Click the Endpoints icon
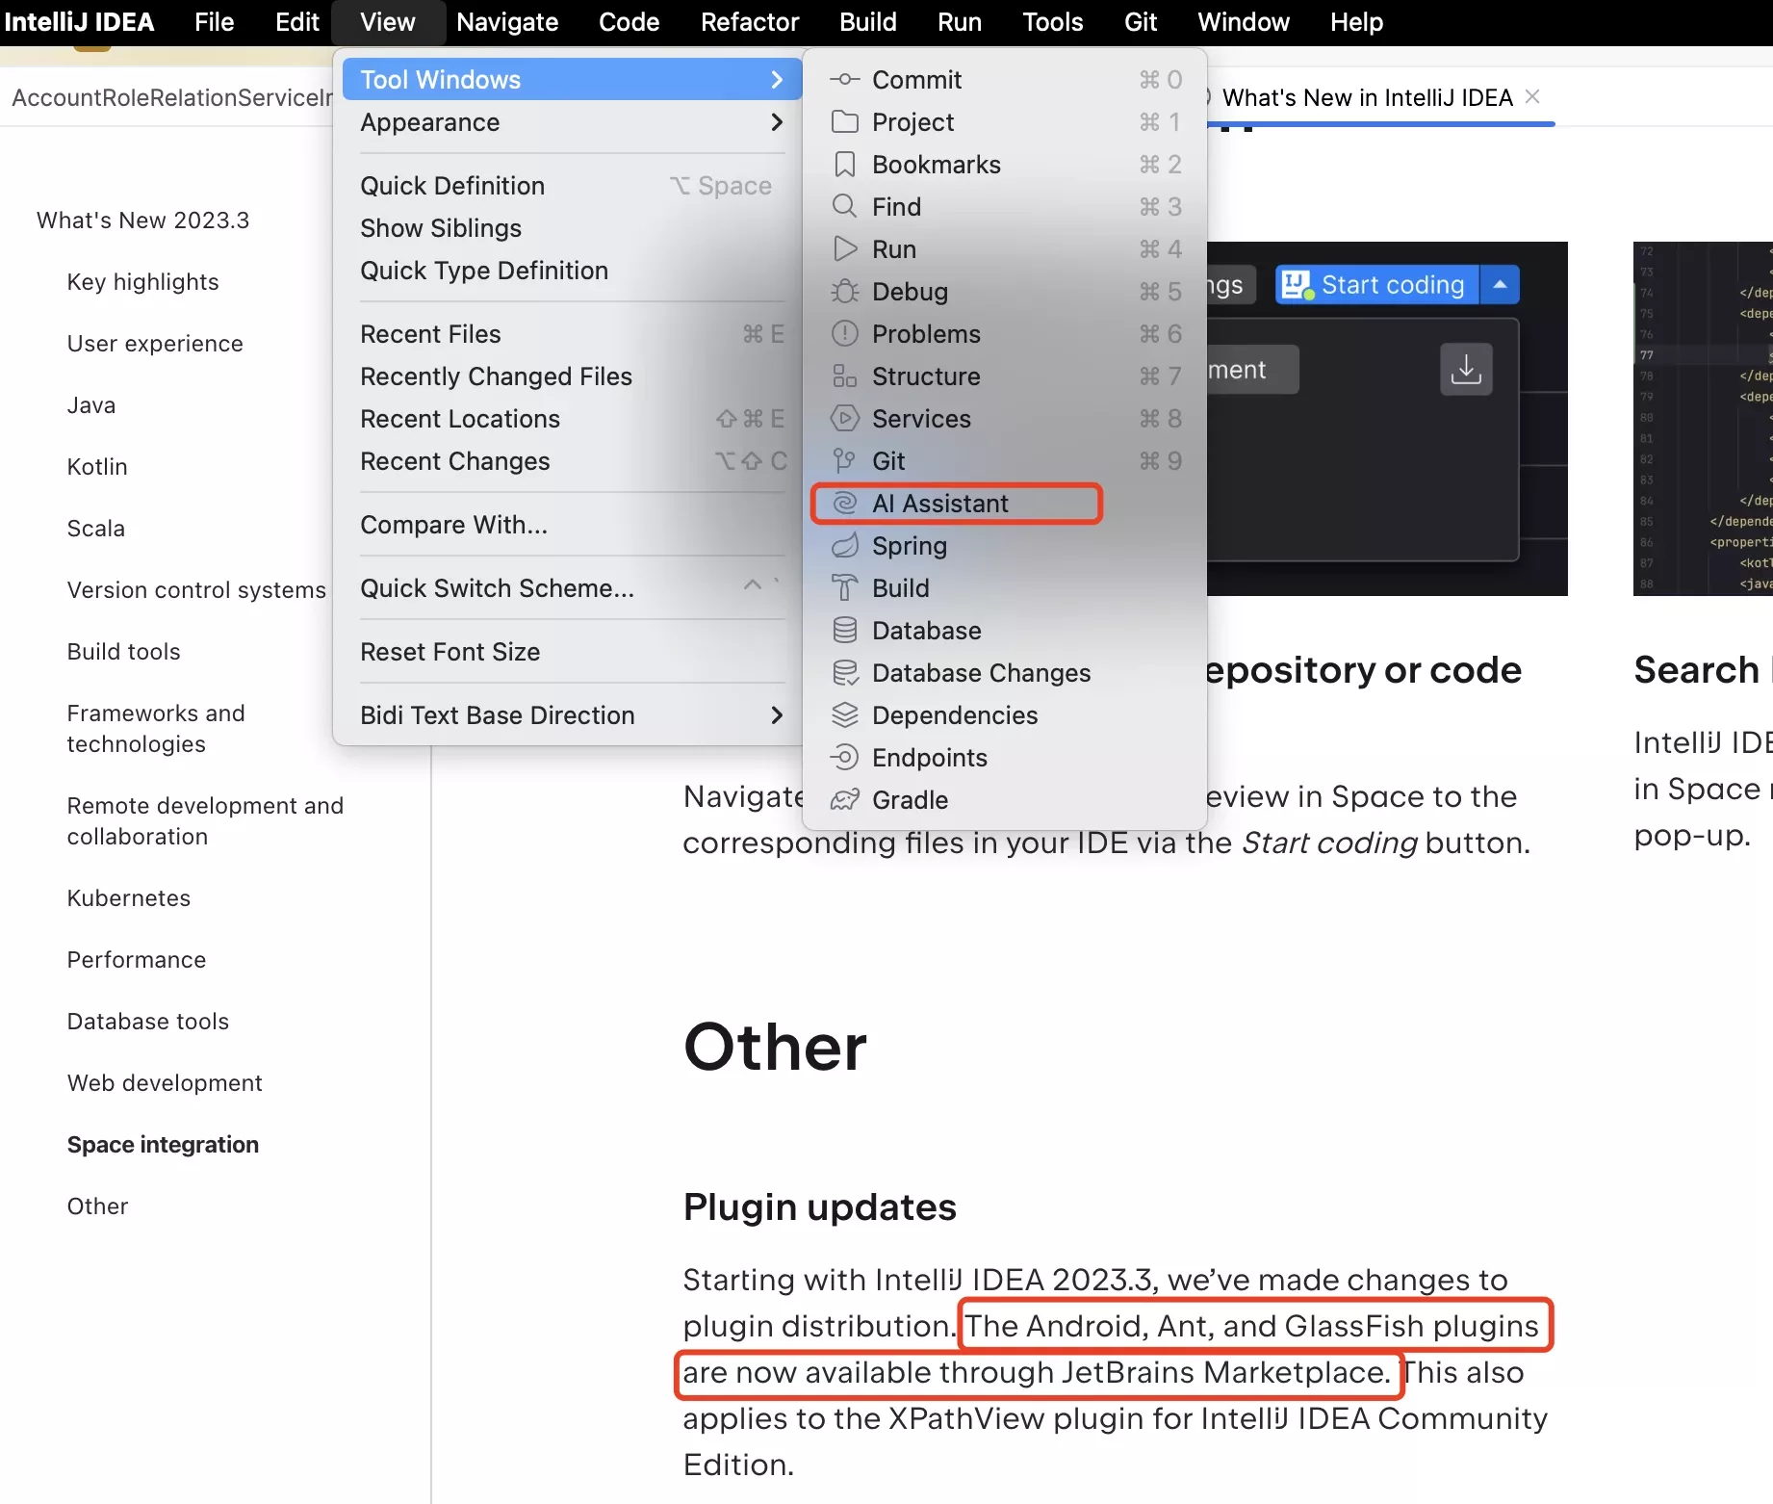The width and height of the screenshot is (1773, 1504). (x=844, y=758)
